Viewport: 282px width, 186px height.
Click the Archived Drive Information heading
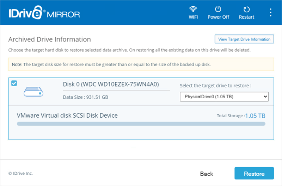49,39
